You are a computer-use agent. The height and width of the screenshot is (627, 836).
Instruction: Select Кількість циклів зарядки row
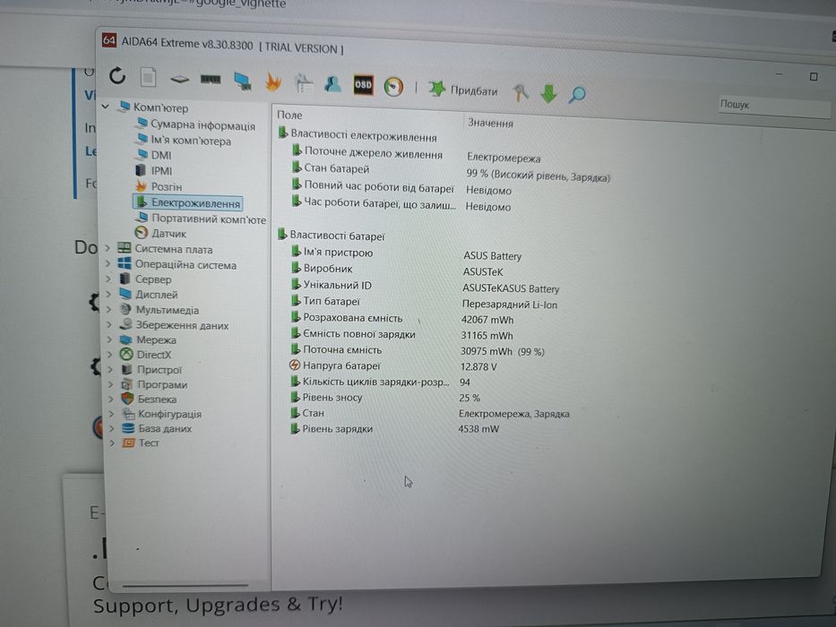pyautogui.click(x=380, y=382)
